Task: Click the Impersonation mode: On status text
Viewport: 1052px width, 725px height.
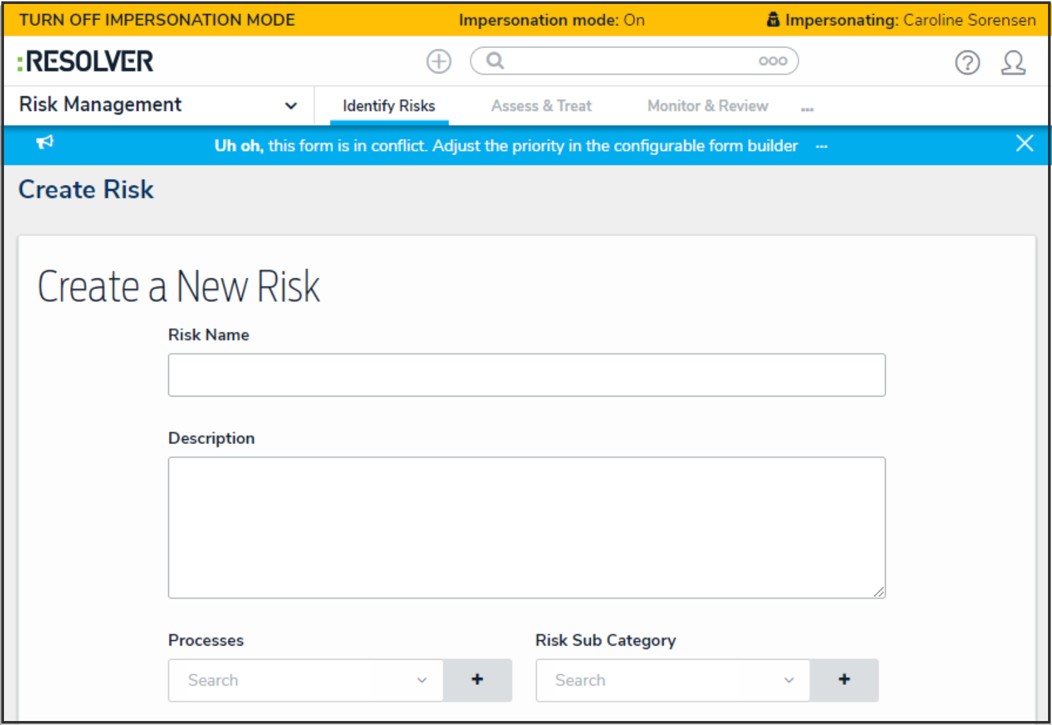Action: click(x=551, y=20)
